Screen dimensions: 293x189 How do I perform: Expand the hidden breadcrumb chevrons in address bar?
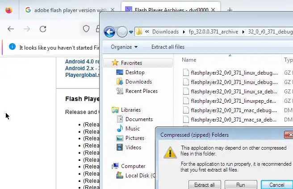(147, 32)
